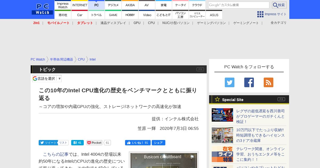The height and width of the screenshot is (168, 320).
Task: Open the こちらの記事 link in article
Action: click(56, 154)
